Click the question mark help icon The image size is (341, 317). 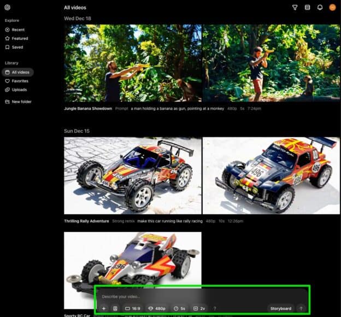(215, 309)
